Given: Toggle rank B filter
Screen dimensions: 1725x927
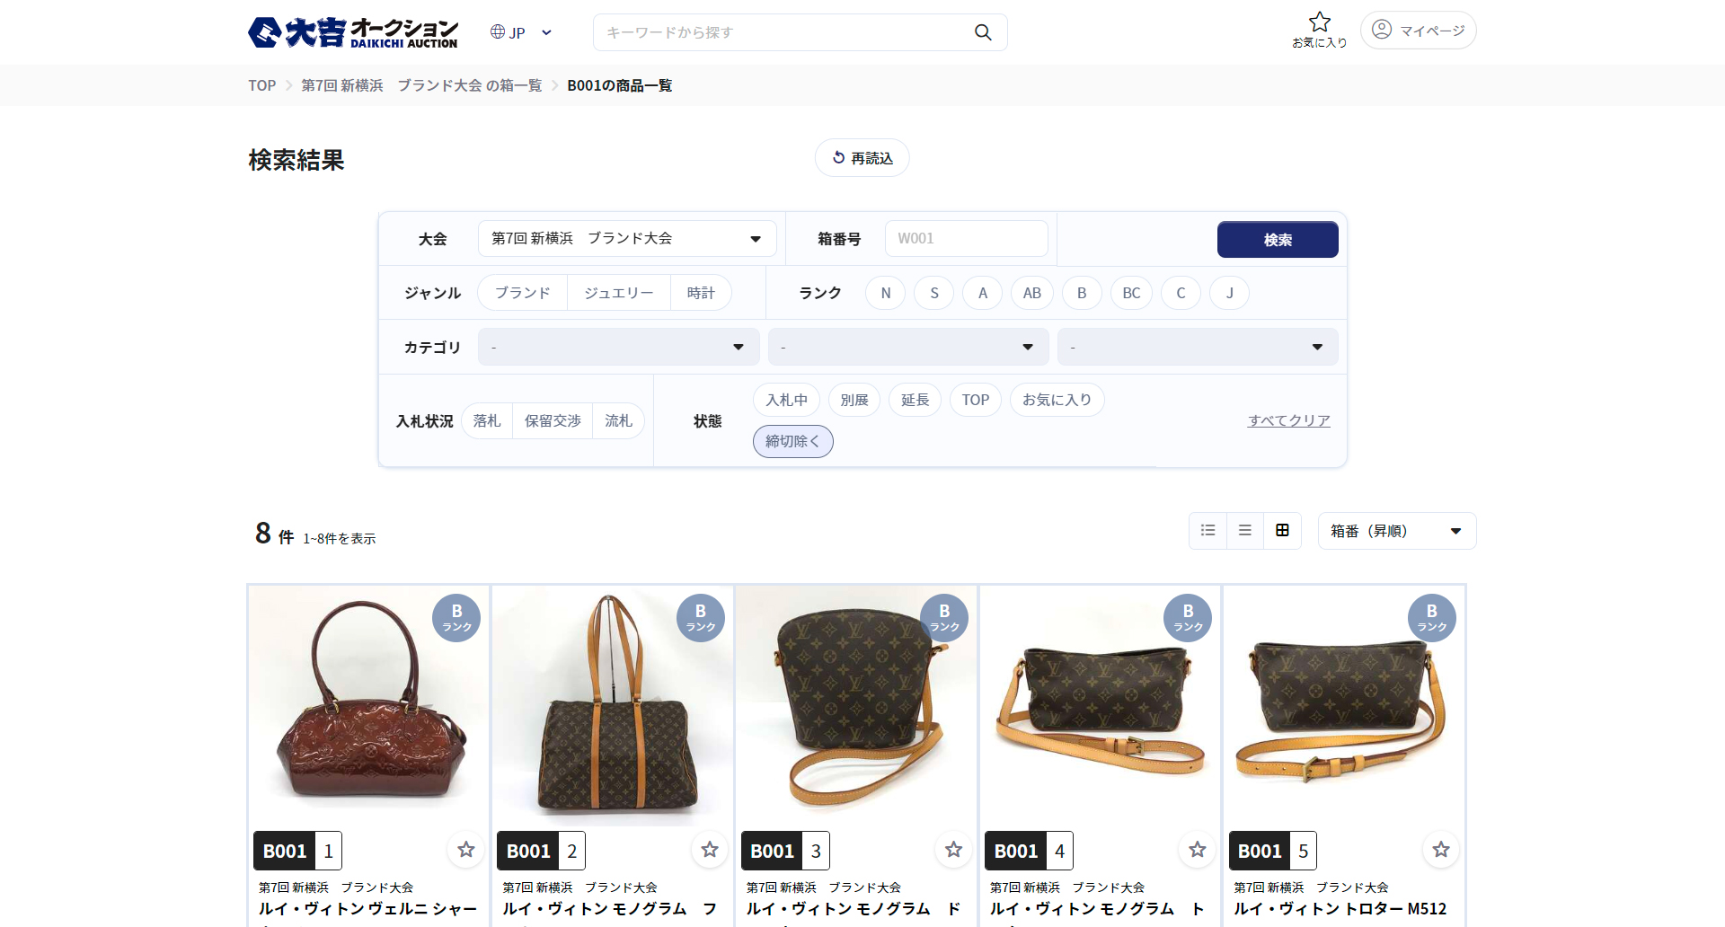Looking at the screenshot, I should tap(1082, 293).
